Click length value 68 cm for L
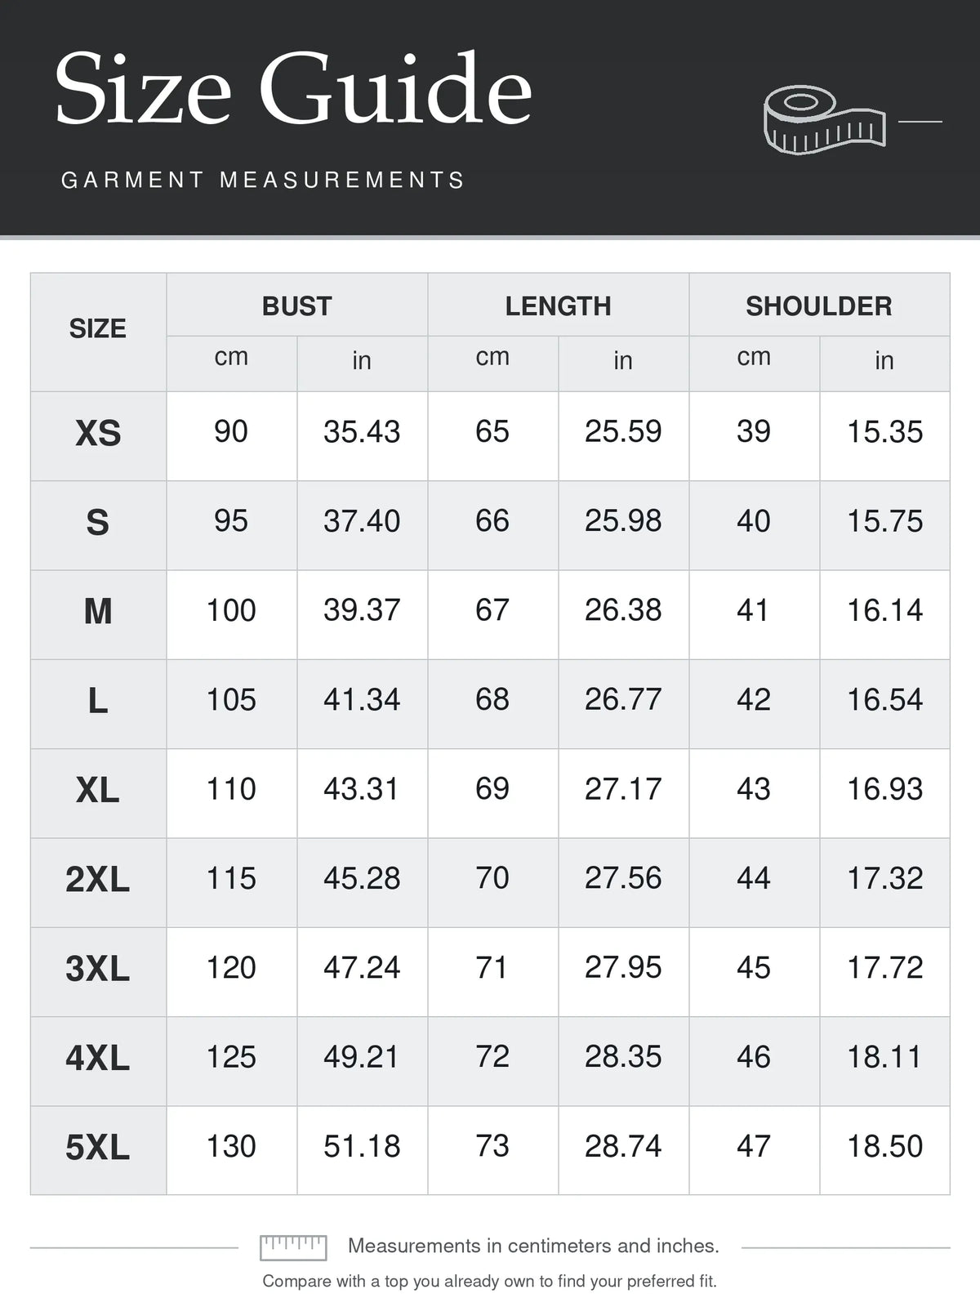 click(492, 699)
